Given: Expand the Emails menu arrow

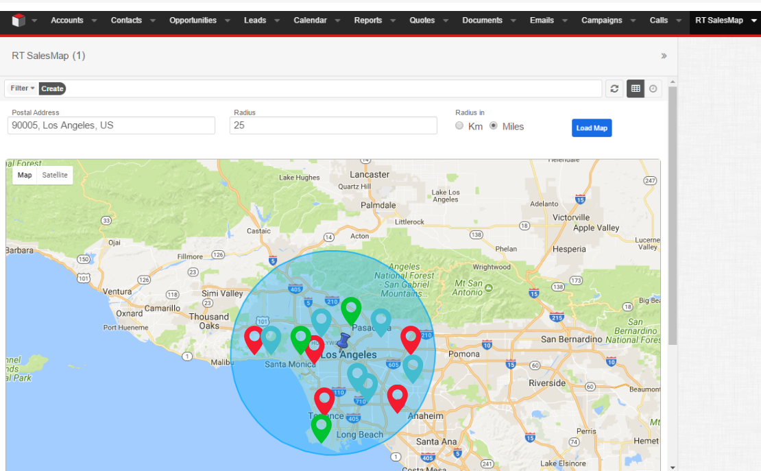Looking at the screenshot, I should 565,21.
